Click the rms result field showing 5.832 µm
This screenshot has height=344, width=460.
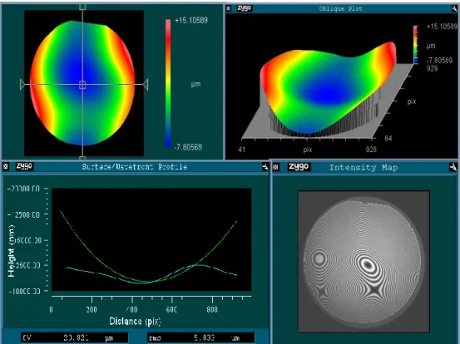pyautogui.click(x=200, y=338)
